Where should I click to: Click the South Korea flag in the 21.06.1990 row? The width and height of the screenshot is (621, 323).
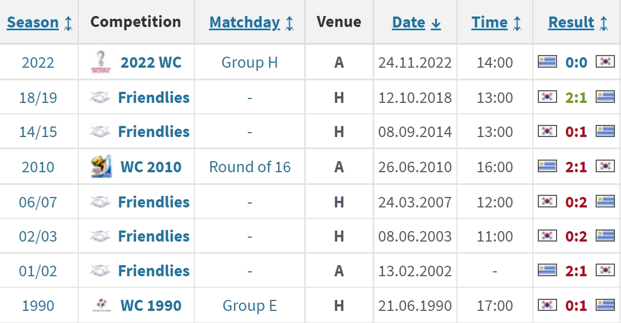547,305
